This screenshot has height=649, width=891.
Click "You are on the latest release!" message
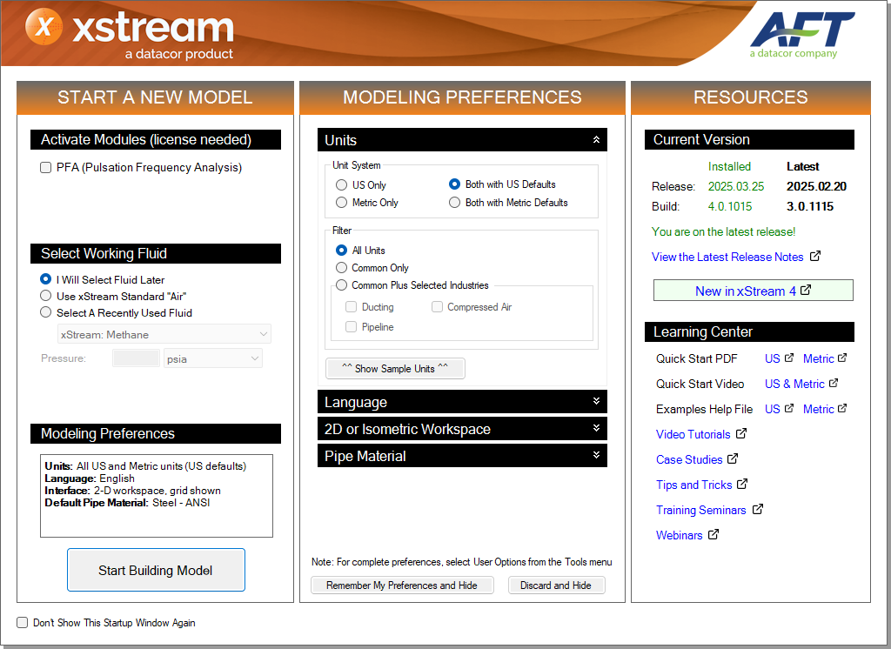pos(723,232)
